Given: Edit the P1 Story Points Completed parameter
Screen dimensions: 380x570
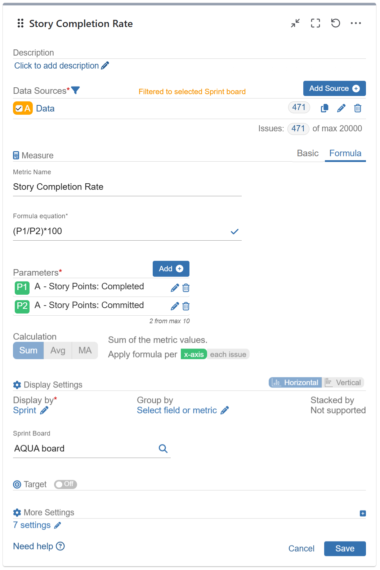Looking at the screenshot, I should pos(175,288).
